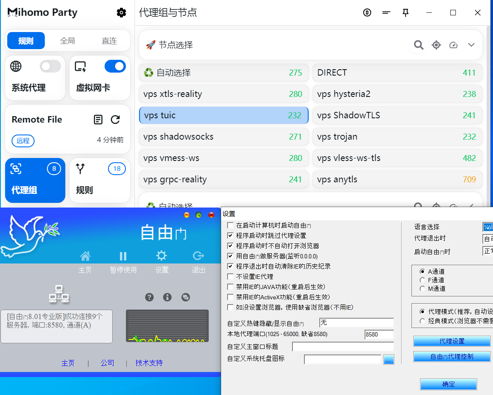493x395 pixels.
Task: Open the Remote File details document icon
Action: (x=98, y=120)
